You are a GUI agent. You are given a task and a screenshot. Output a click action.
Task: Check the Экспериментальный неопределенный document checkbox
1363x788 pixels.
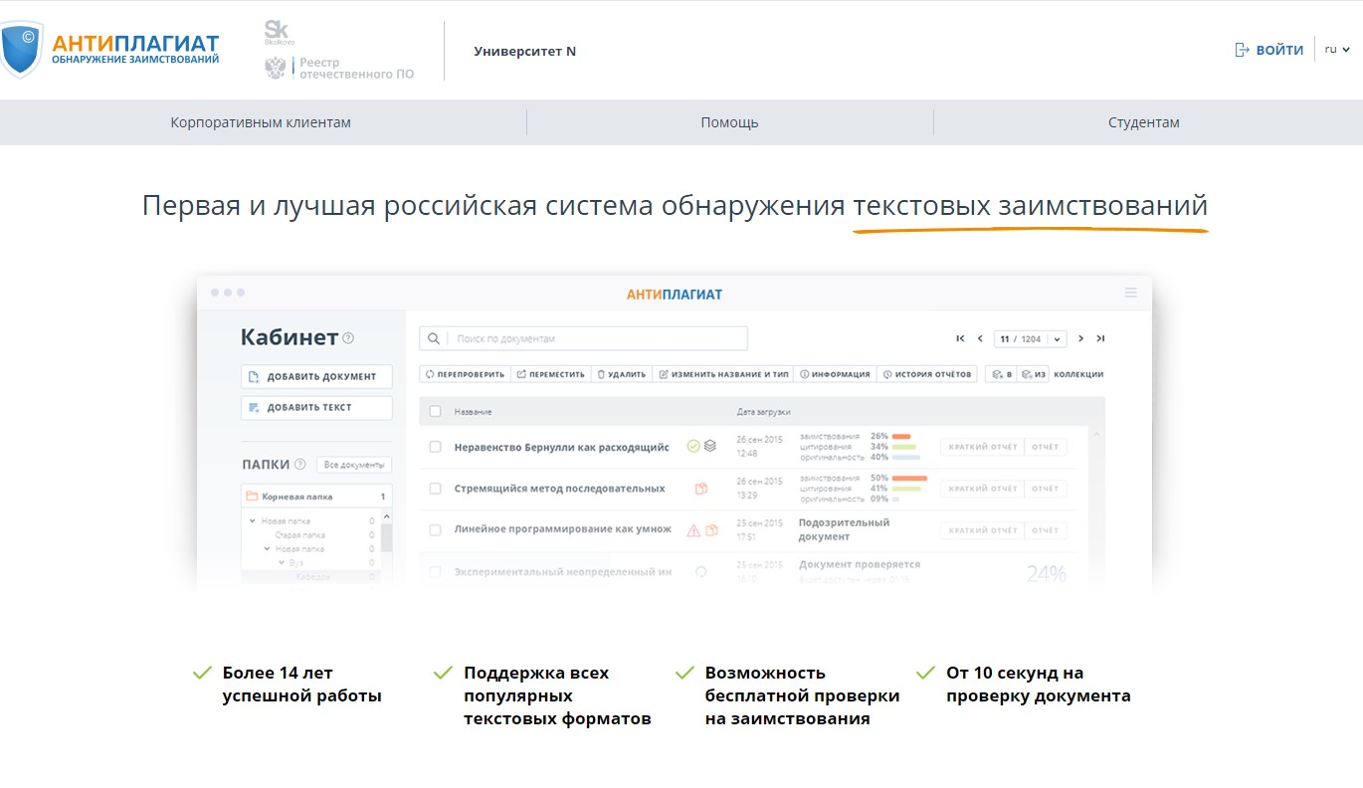click(435, 572)
